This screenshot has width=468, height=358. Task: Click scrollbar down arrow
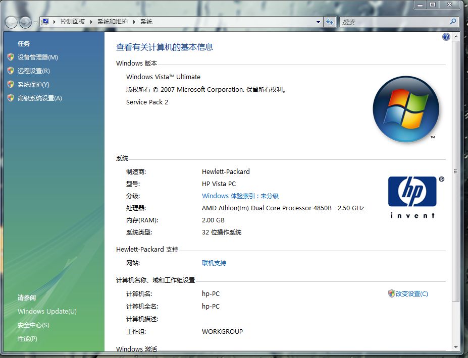coord(456,347)
